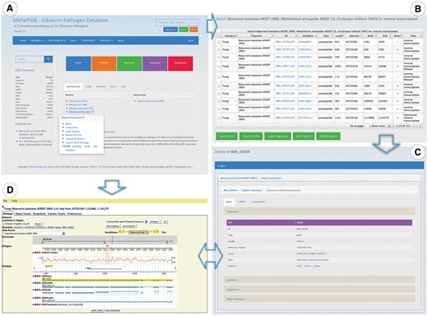Click the orange Reset button
Image resolution: width=428 pixels, height=316 pixels.
pyautogui.click(x=193, y=30)
